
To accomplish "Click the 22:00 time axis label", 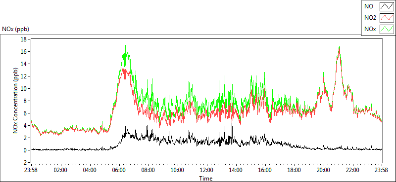I will pos(352,170).
